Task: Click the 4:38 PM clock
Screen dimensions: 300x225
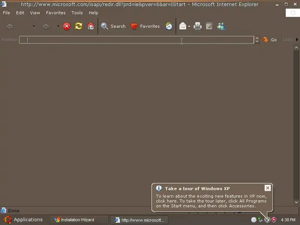Action: (x=288, y=220)
